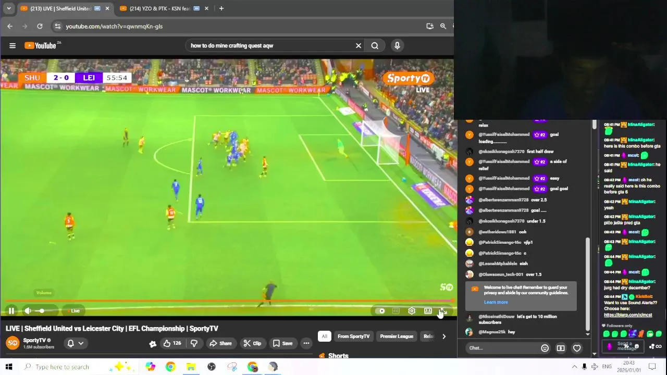Viewport: 667px width, 375px height.
Task: Clear the search box with X
Action: point(359,45)
